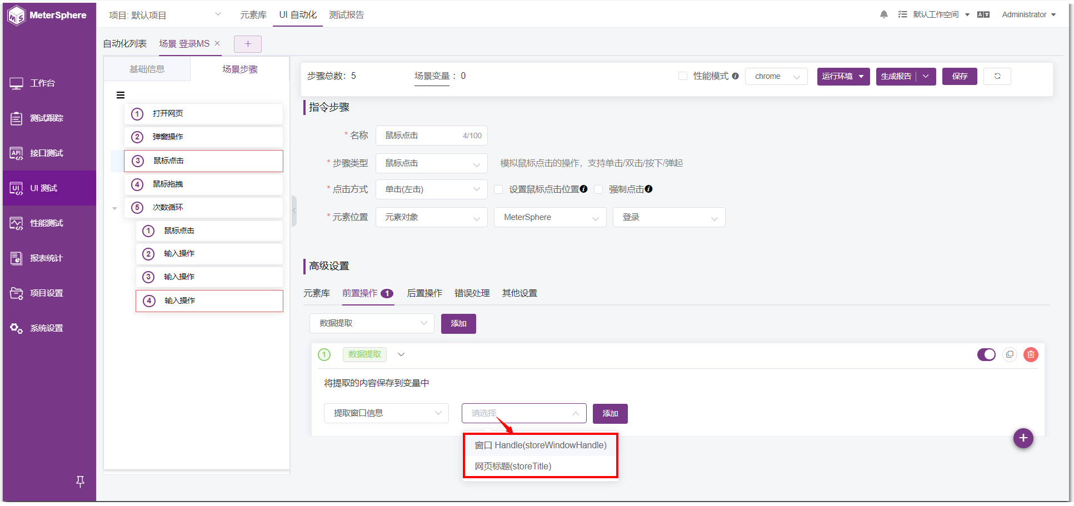The height and width of the screenshot is (506, 1074).
Task: Open the 点击方式 单击(左击) dropdown
Action: click(x=432, y=189)
